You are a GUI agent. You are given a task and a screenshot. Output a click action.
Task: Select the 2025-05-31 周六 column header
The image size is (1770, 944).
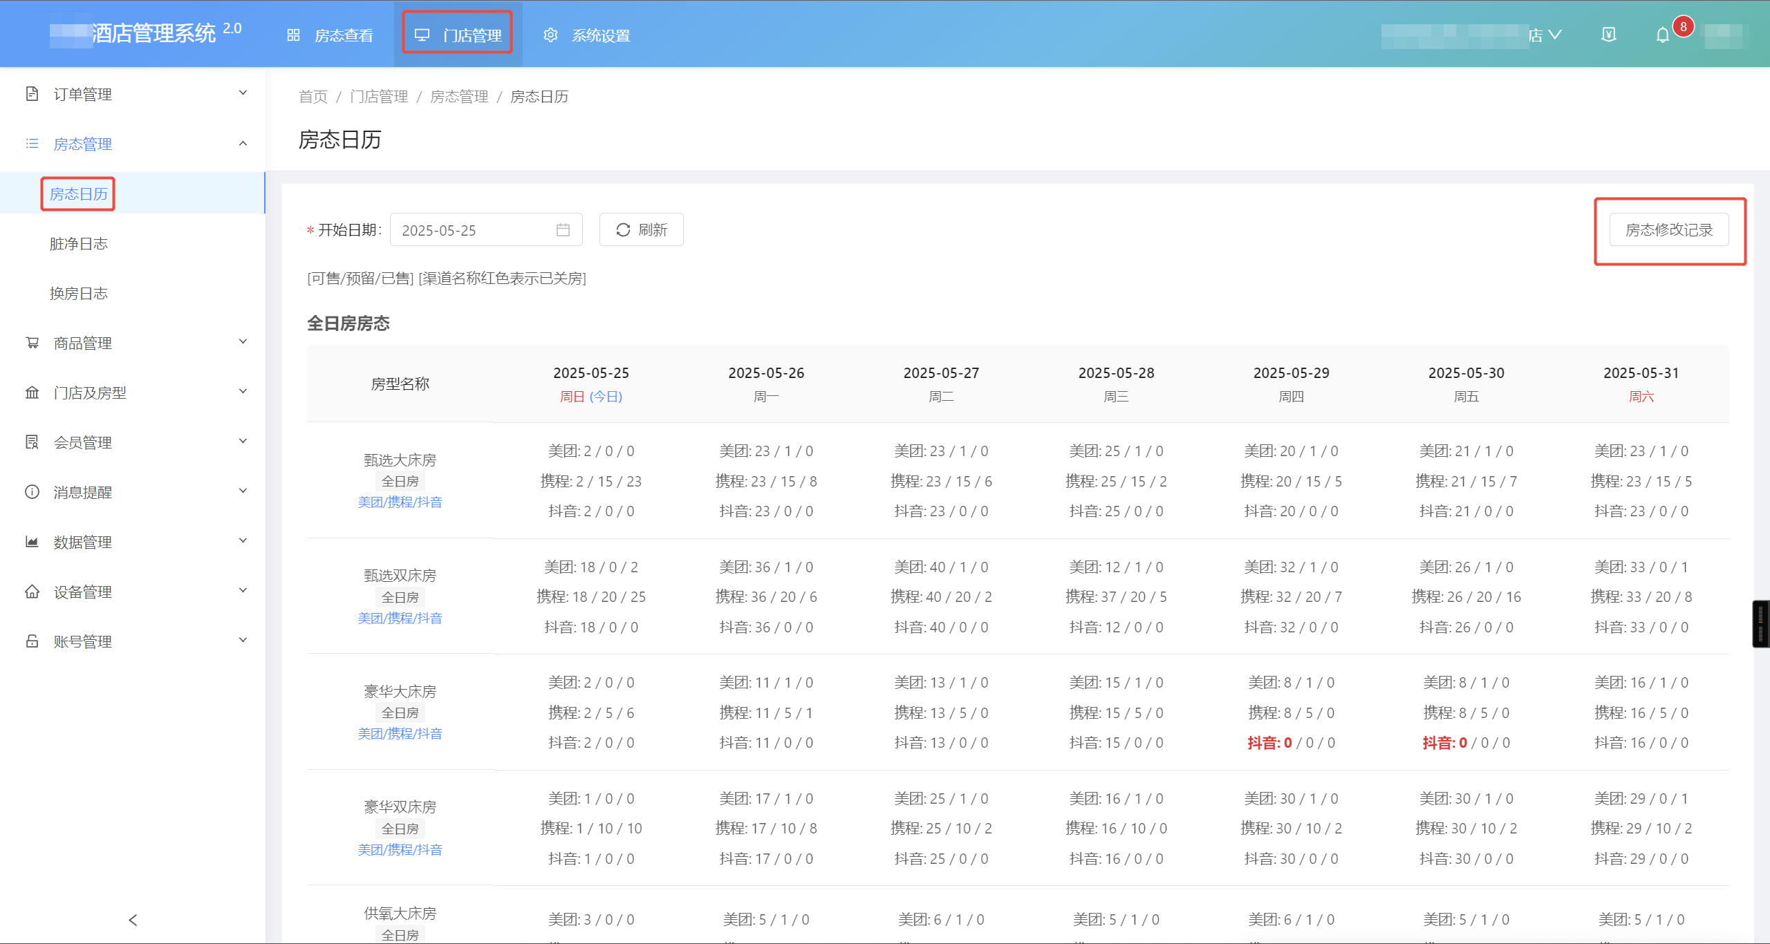(1641, 384)
